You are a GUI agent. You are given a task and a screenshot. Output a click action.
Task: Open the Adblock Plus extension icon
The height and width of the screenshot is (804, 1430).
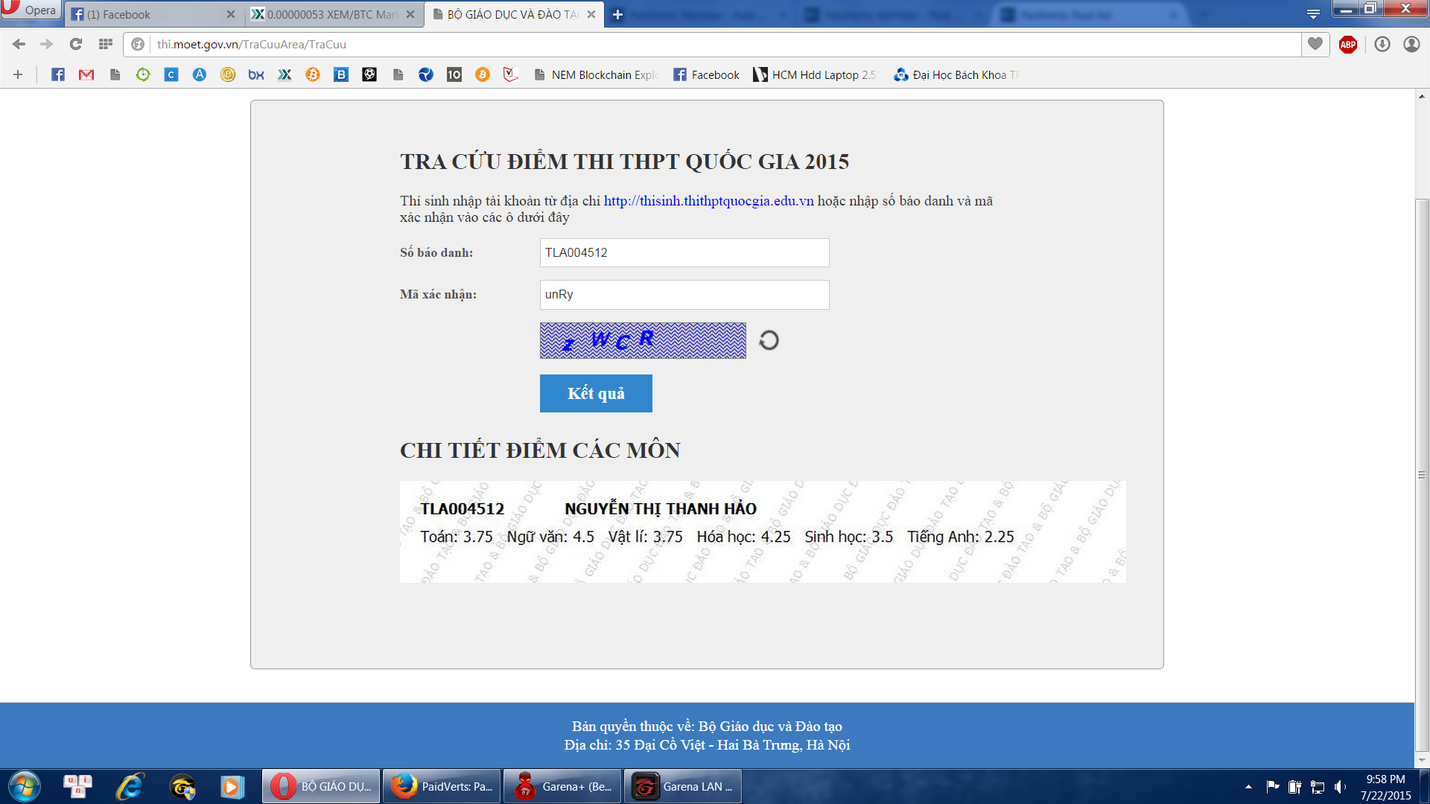[x=1348, y=45]
